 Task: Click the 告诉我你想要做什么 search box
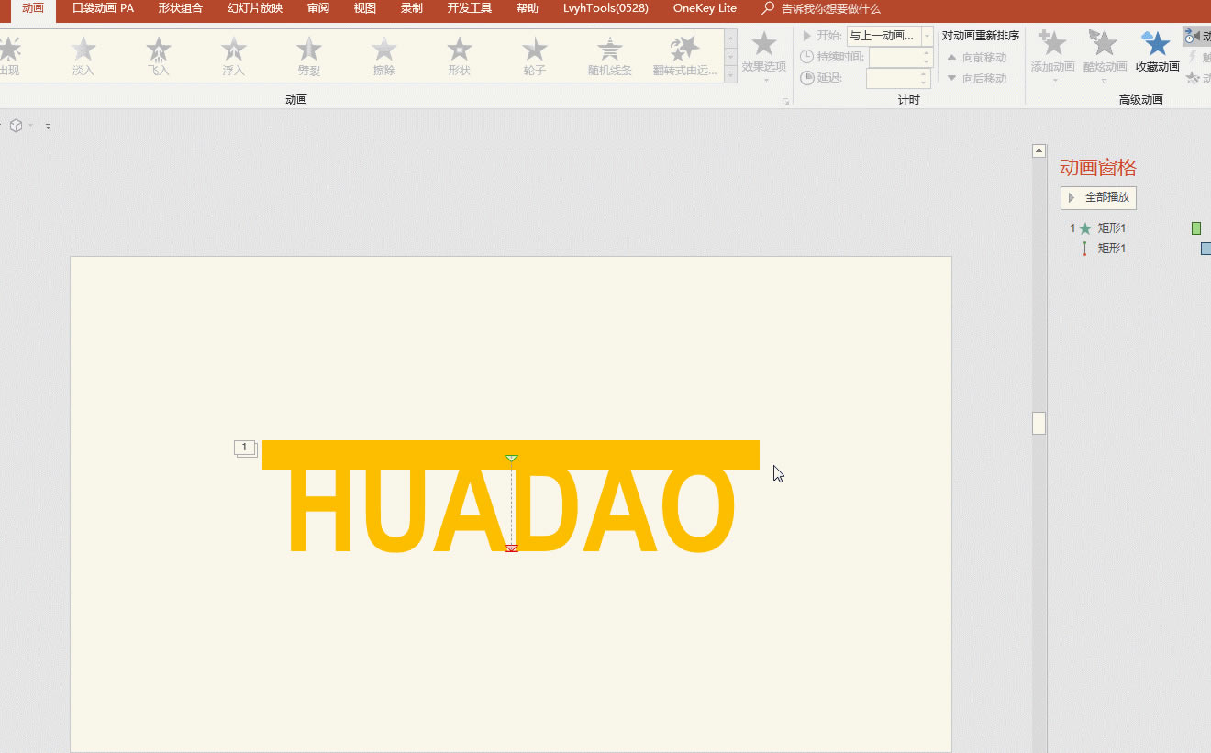pyautogui.click(x=831, y=8)
